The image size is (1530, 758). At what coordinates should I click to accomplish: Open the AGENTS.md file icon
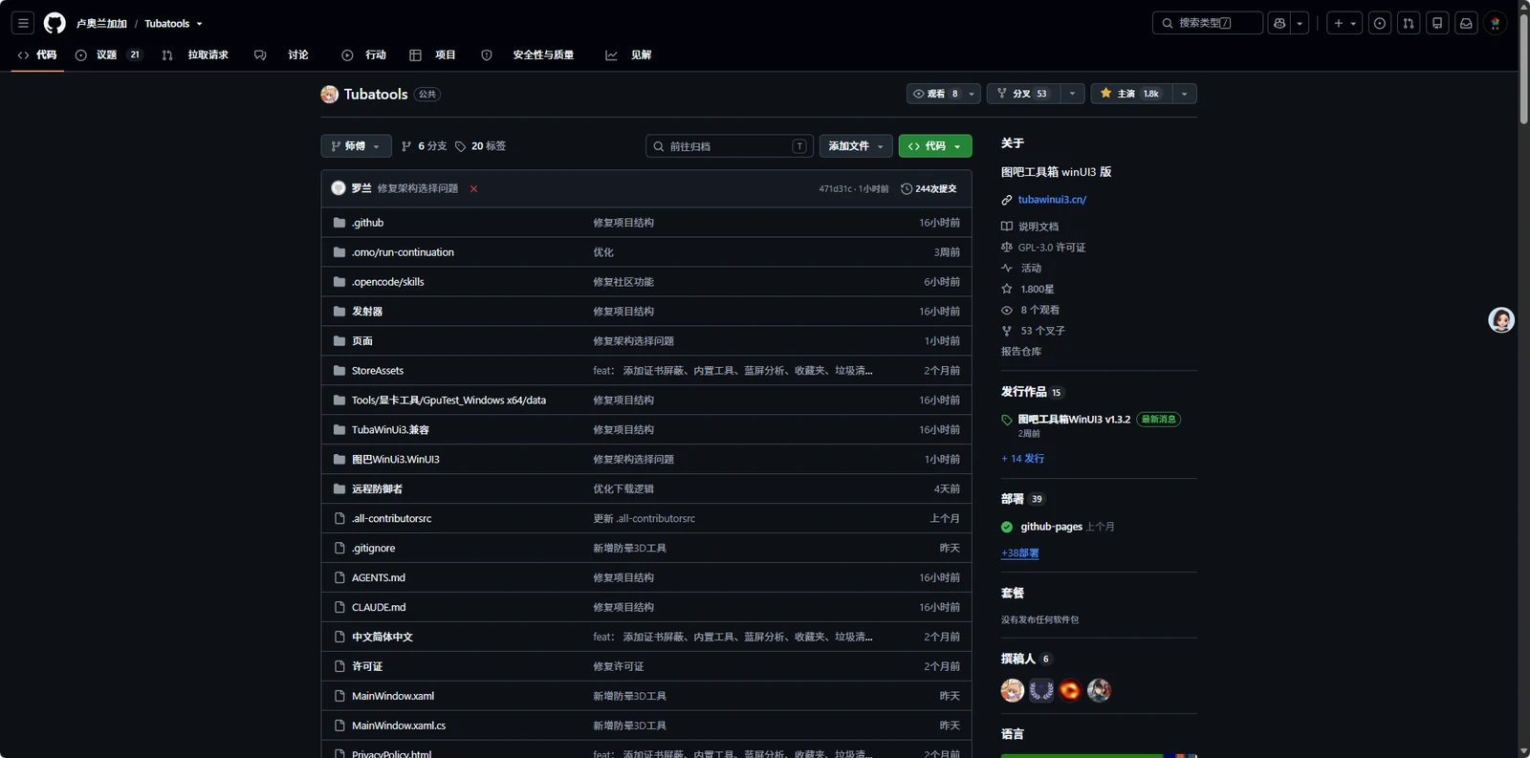(x=339, y=578)
